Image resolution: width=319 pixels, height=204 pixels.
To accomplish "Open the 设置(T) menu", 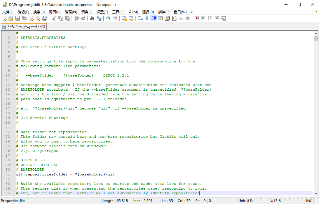I will click(x=102, y=12).
